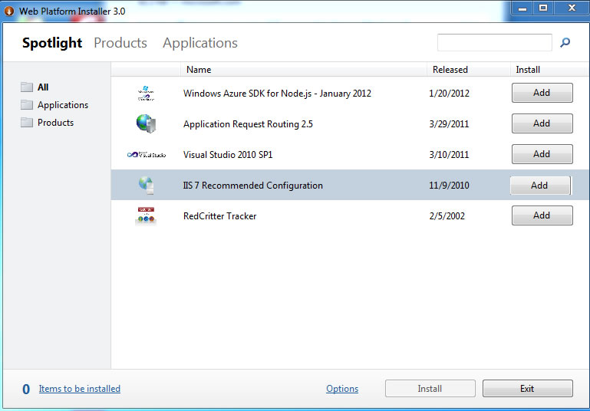Switch to the Spotlight tab
This screenshot has width=590, height=411.
coord(52,43)
